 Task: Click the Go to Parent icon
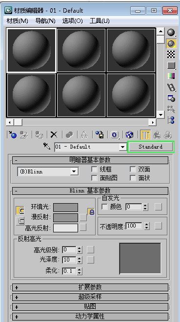pos(157,135)
